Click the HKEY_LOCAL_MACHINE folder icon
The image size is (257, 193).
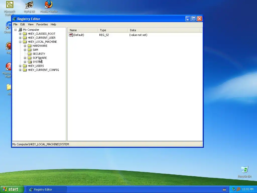(25, 42)
